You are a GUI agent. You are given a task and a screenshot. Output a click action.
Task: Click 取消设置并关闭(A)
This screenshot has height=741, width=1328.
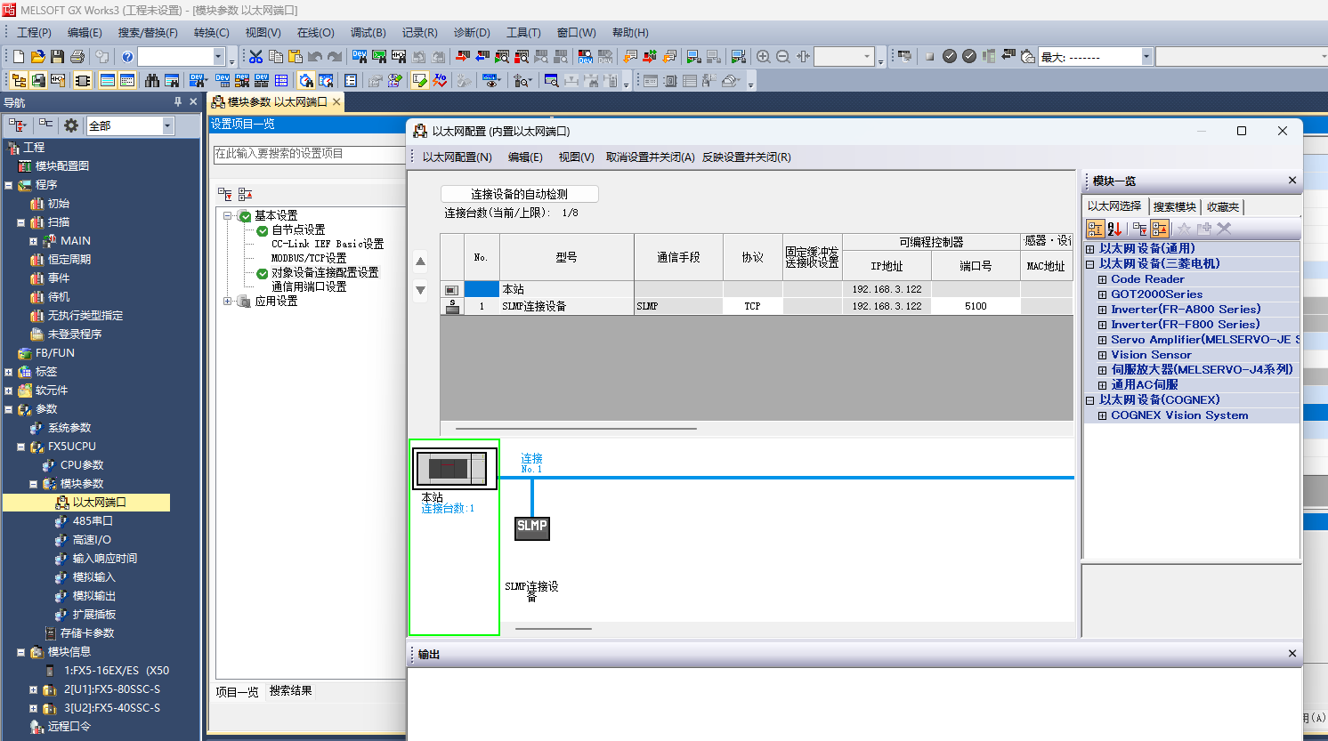tap(650, 157)
